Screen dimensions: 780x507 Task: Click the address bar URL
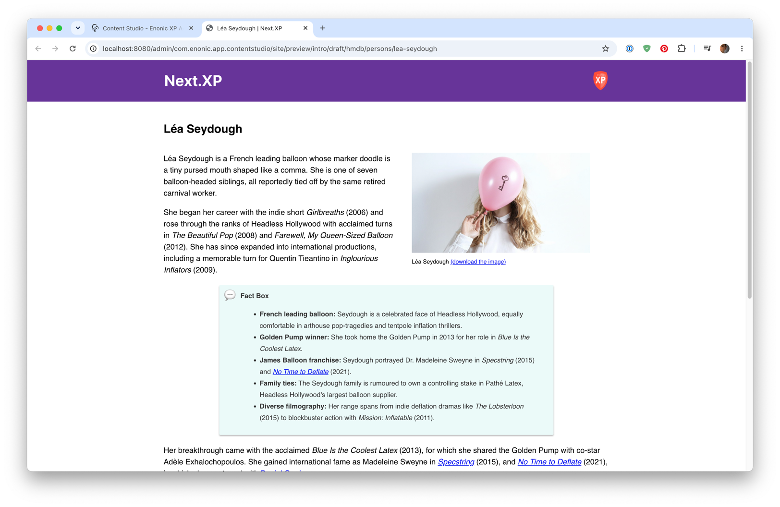tap(269, 48)
